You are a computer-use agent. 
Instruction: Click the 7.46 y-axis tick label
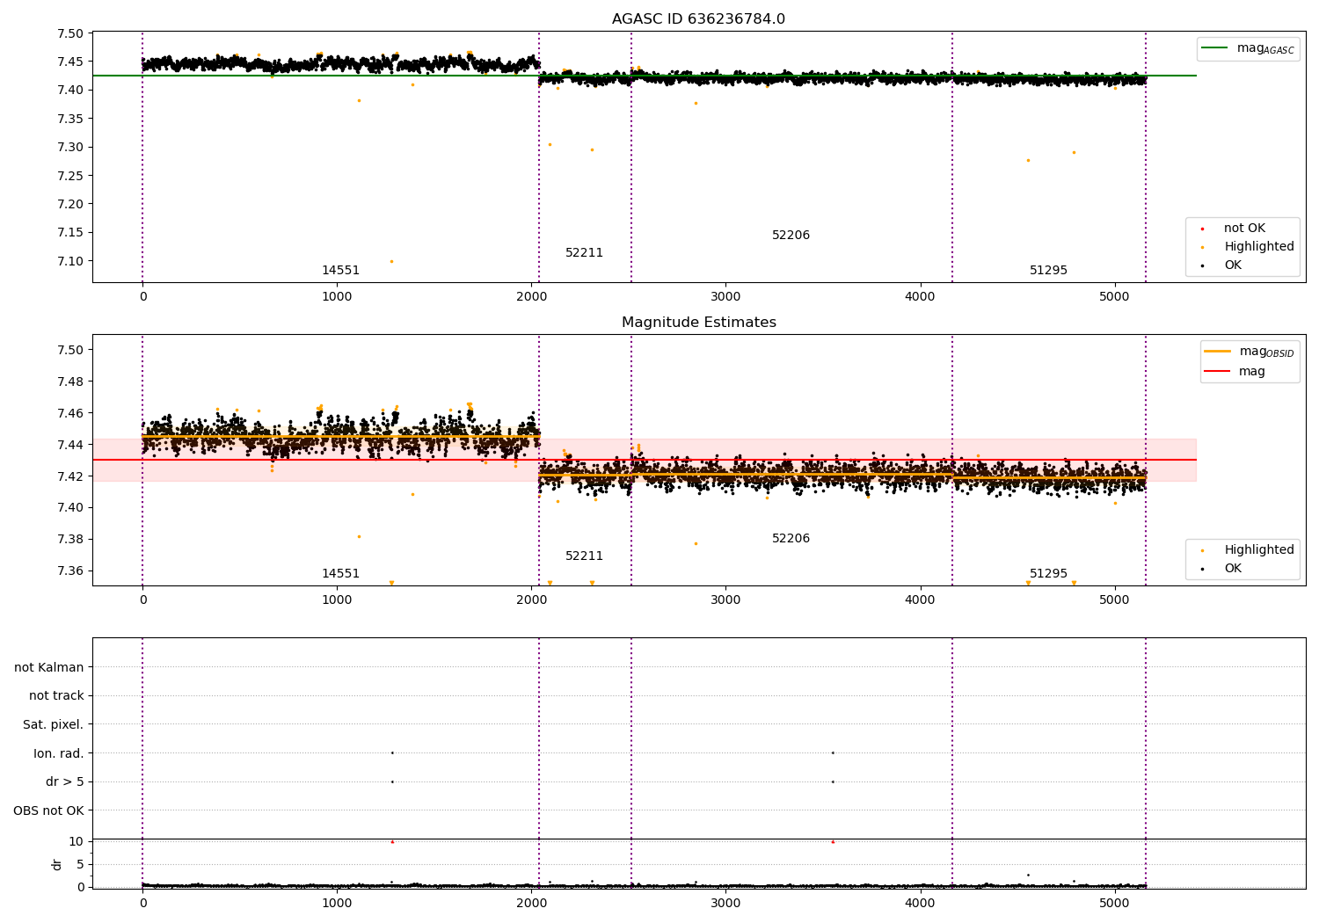[69, 413]
